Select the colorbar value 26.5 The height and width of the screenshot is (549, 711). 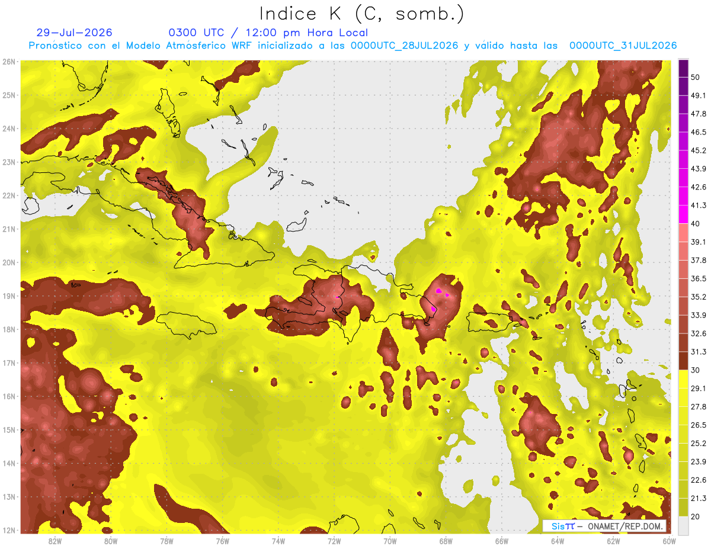[x=698, y=425]
